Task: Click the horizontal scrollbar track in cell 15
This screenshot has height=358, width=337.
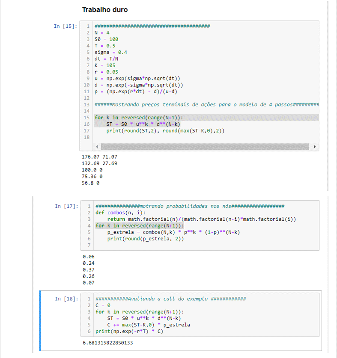Action: tap(206, 147)
